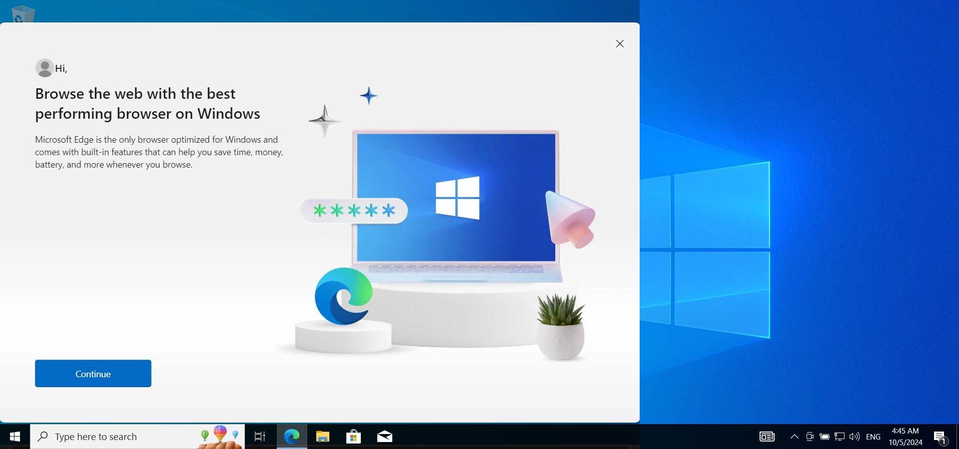This screenshot has width=959, height=449.
Task: Close the Edge welcome dialog
Action: (x=620, y=44)
